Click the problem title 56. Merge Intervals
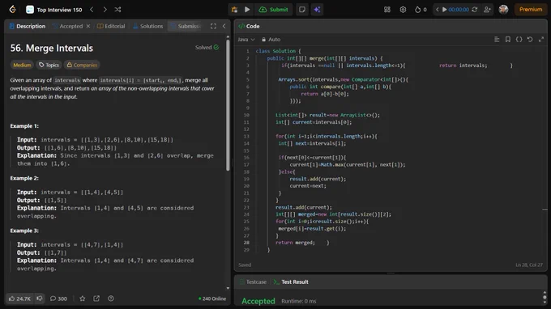Viewport: 551px width, 309px height. tap(52, 48)
